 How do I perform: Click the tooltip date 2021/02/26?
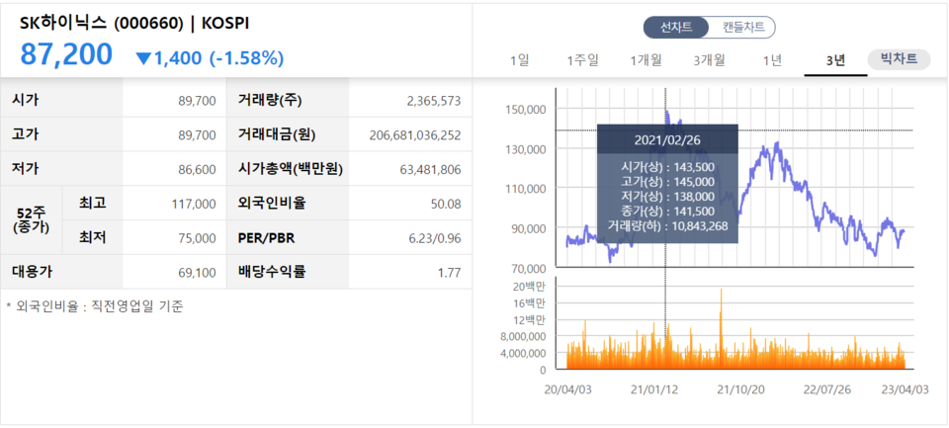pyautogui.click(x=667, y=139)
